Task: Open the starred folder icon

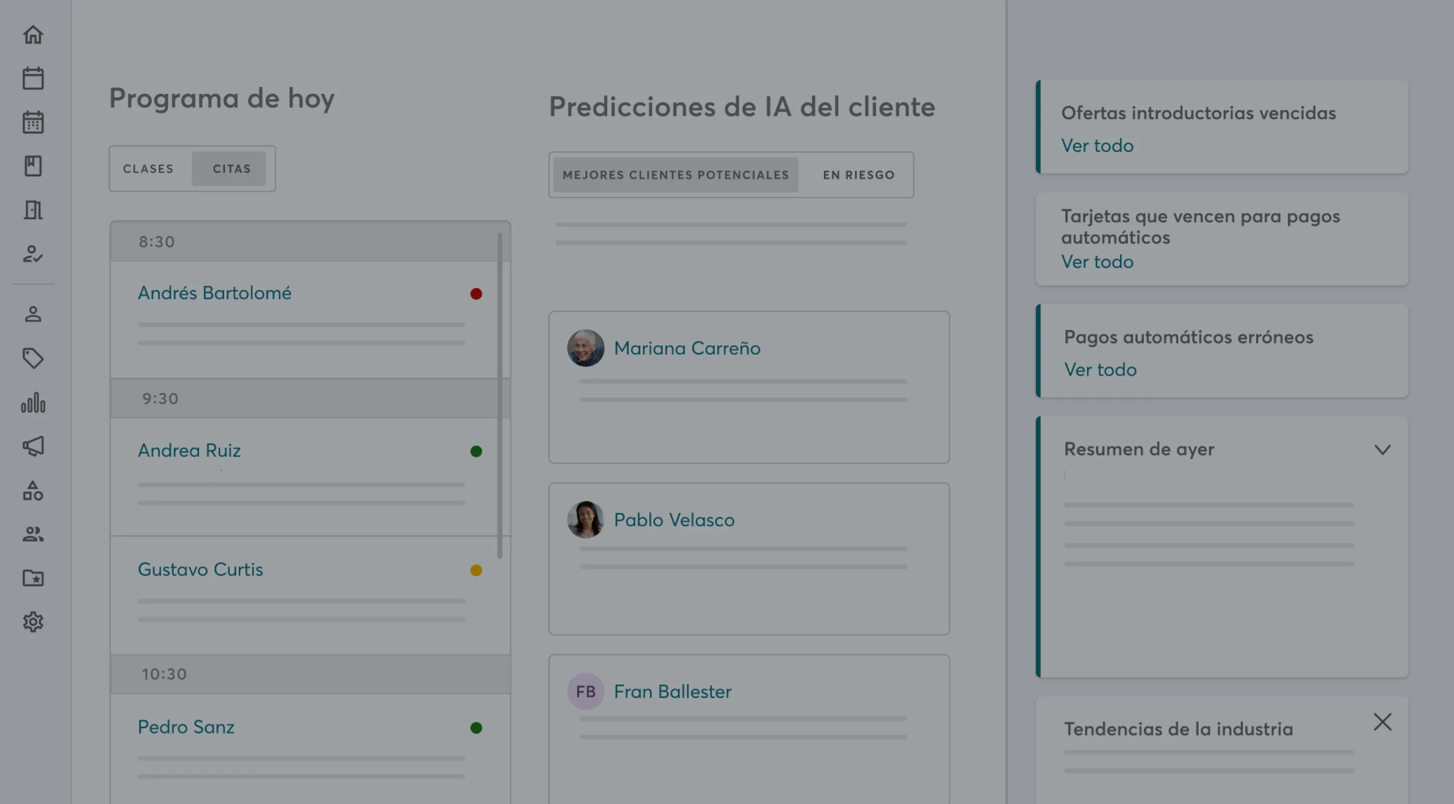Action: [x=33, y=578]
